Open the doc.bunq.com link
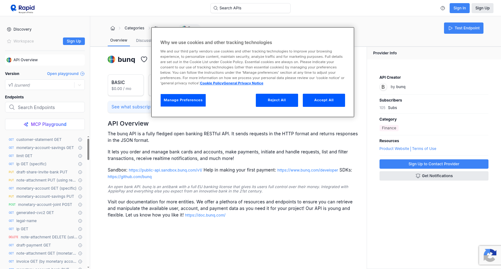 pyautogui.click(x=205, y=215)
